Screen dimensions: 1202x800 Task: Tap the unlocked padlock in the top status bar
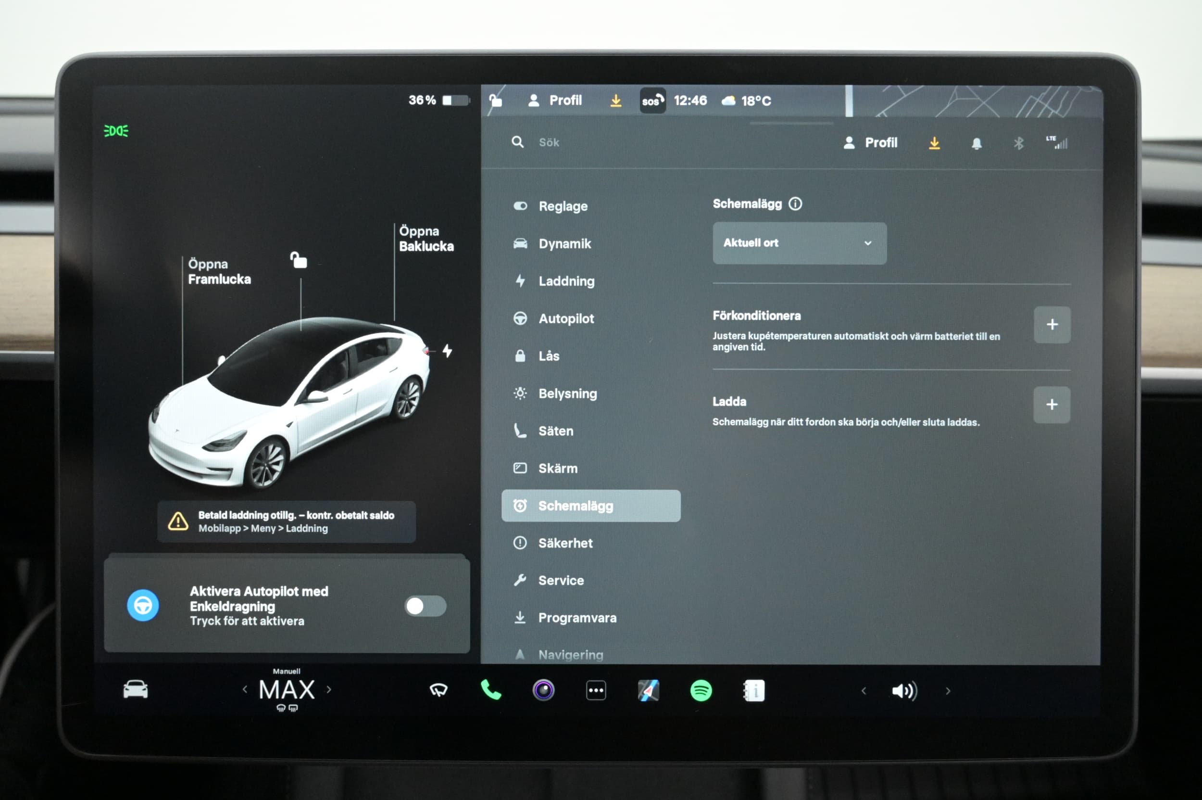[x=495, y=100]
